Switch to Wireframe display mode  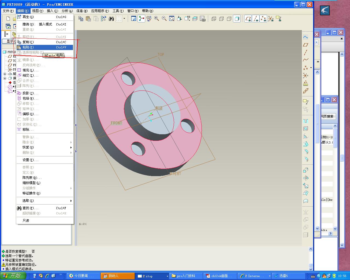(214, 19)
